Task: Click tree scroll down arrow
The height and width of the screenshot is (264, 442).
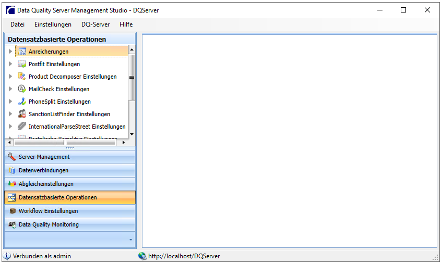Action: pos(132,134)
